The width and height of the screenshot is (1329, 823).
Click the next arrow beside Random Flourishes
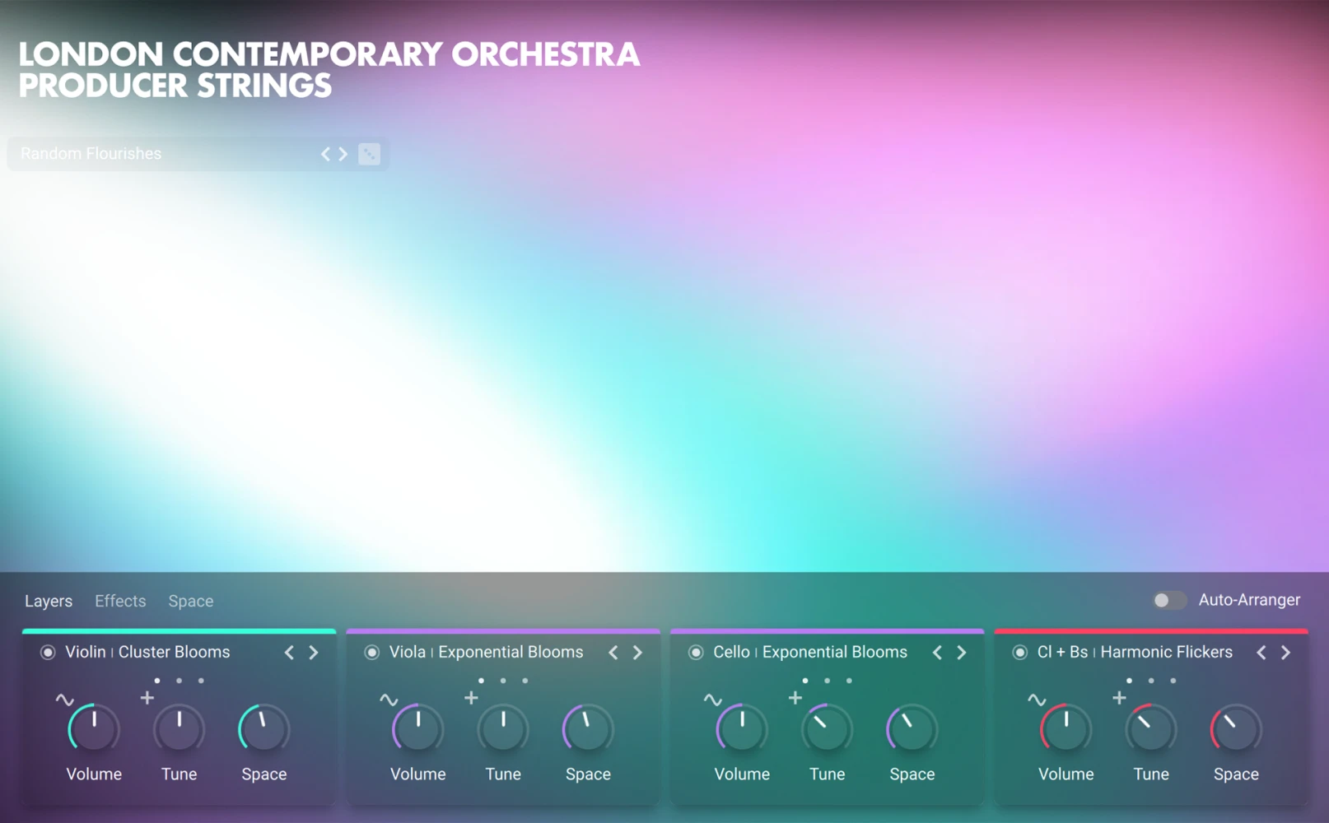coord(343,153)
